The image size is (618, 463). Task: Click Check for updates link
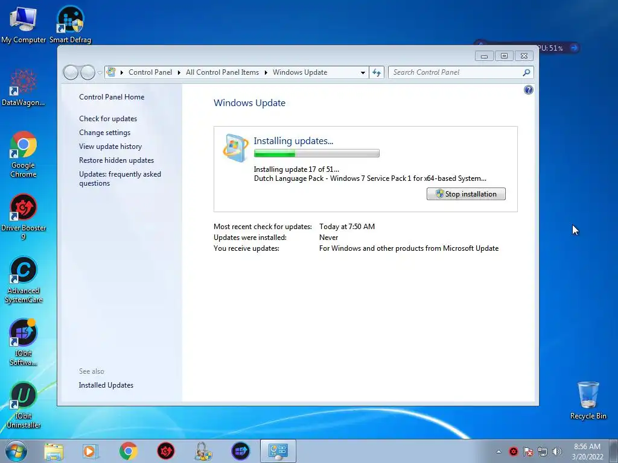[108, 119]
